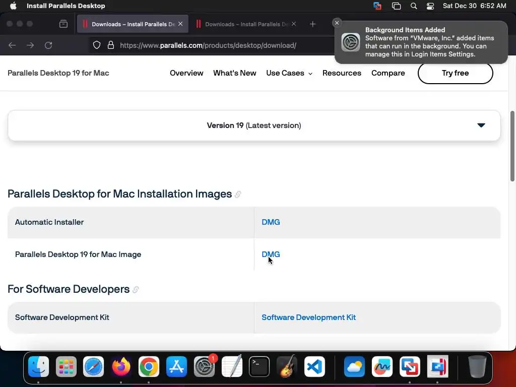The width and height of the screenshot is (516, 387).
Task: Open a new browser tab
Action: (312, 24)
